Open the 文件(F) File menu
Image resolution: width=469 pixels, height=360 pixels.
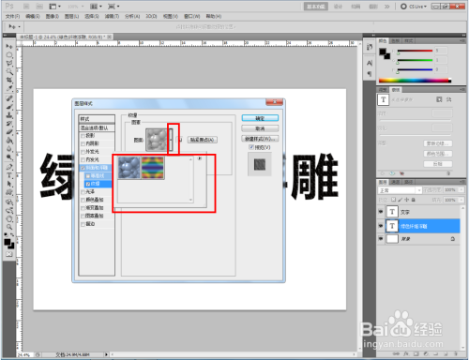tap(12, 16)
